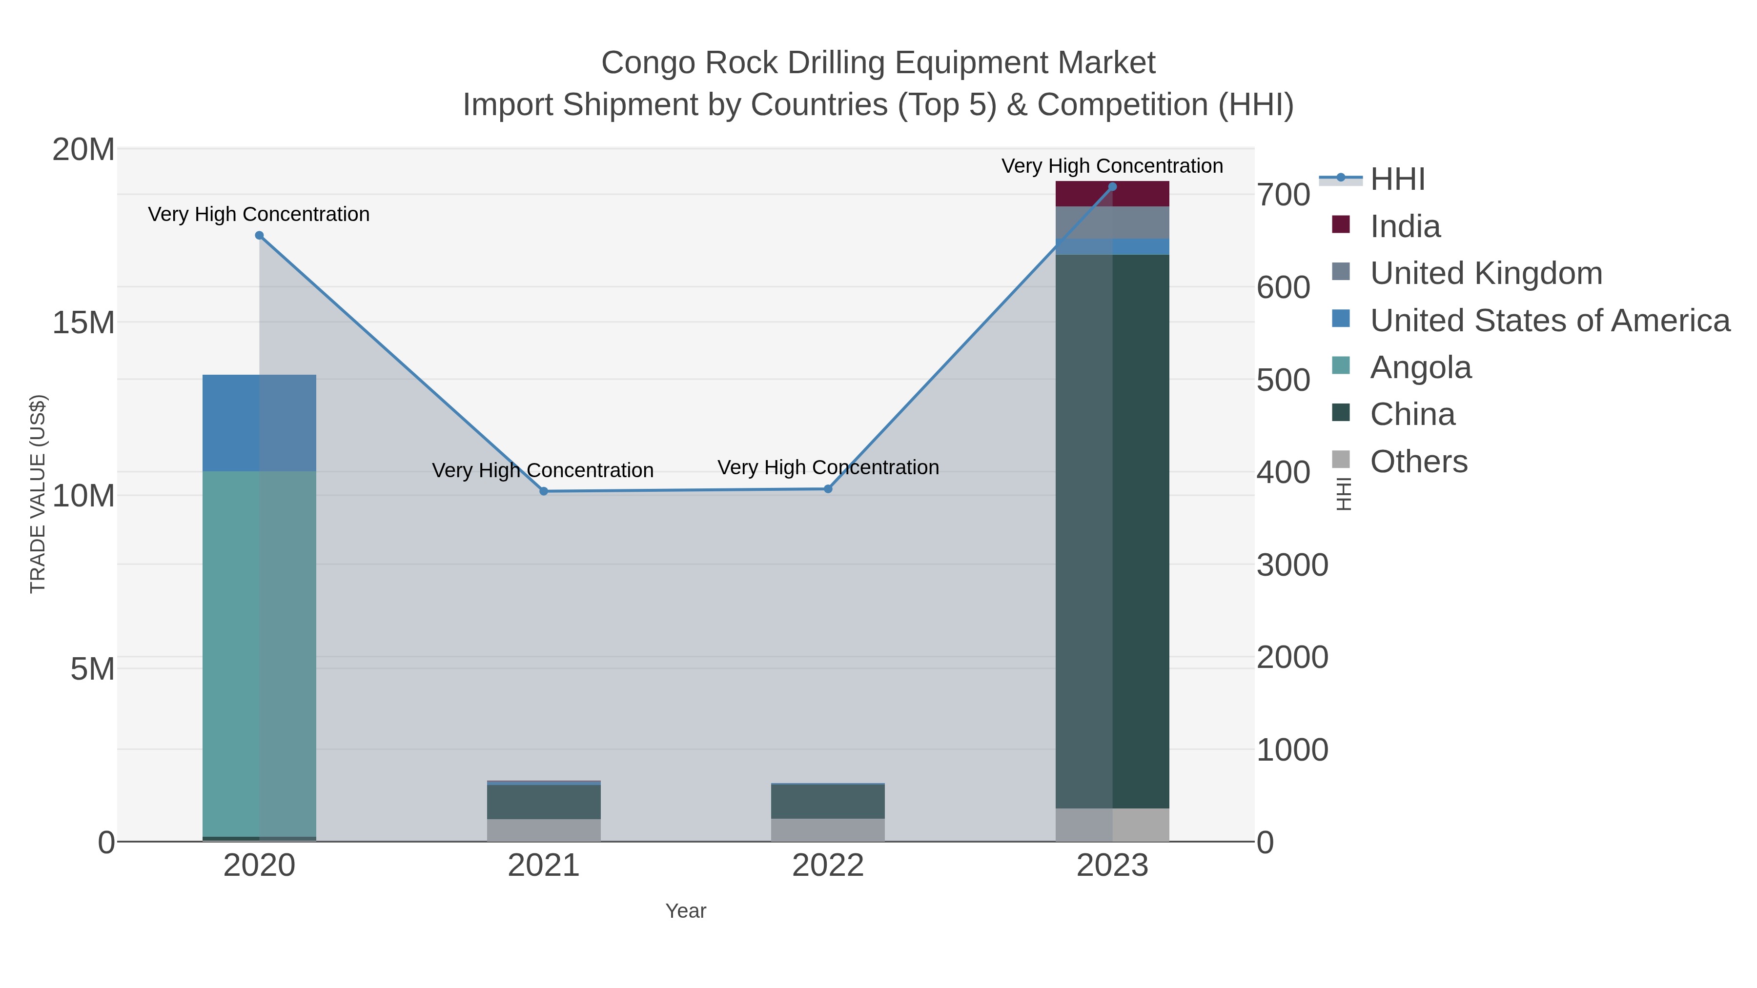Toggle United States of America legend entry

(x=1531, y=321)
